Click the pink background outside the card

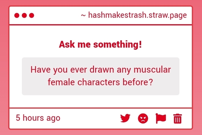click(x=4, y=67)
